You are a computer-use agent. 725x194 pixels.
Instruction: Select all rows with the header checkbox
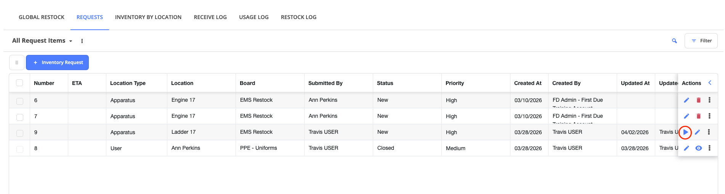tap(19, 83)
